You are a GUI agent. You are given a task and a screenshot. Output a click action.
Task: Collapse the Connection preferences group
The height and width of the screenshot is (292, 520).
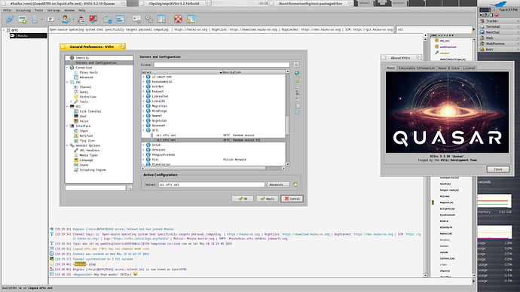coord(67,68)
